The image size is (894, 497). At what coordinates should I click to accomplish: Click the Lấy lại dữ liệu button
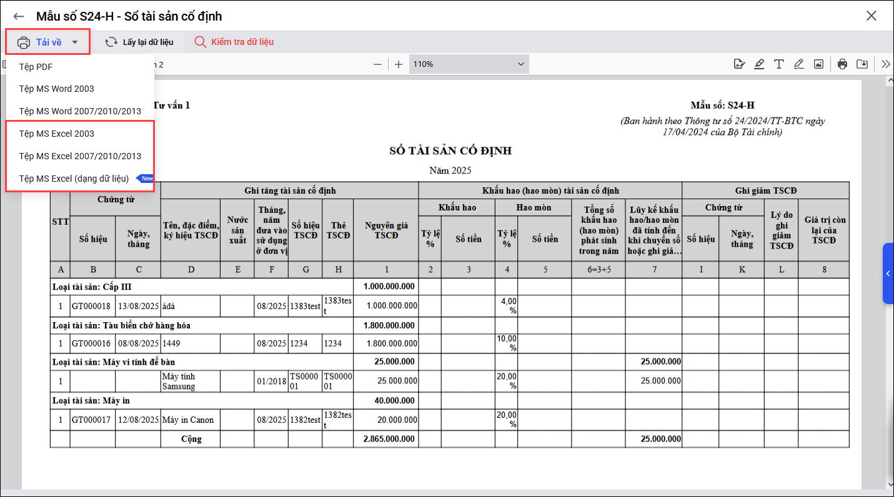point(139,42)
